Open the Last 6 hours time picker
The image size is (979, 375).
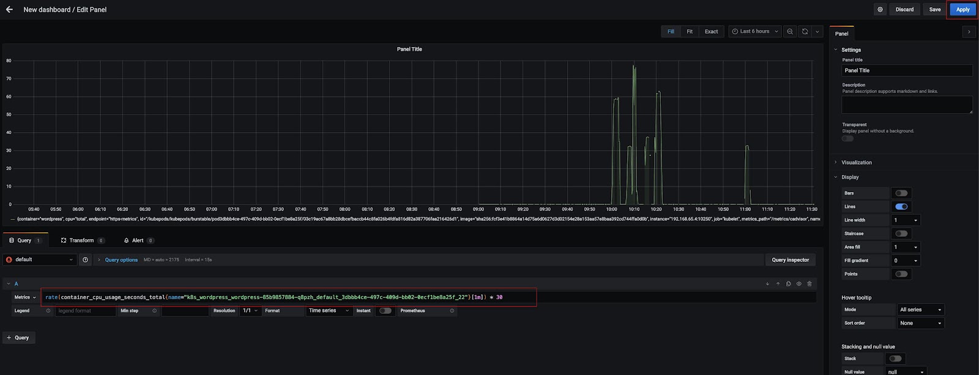[754, 31]
